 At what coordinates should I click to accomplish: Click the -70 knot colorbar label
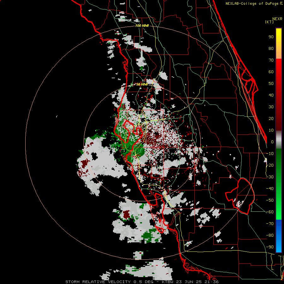click(x=270, y=224)
